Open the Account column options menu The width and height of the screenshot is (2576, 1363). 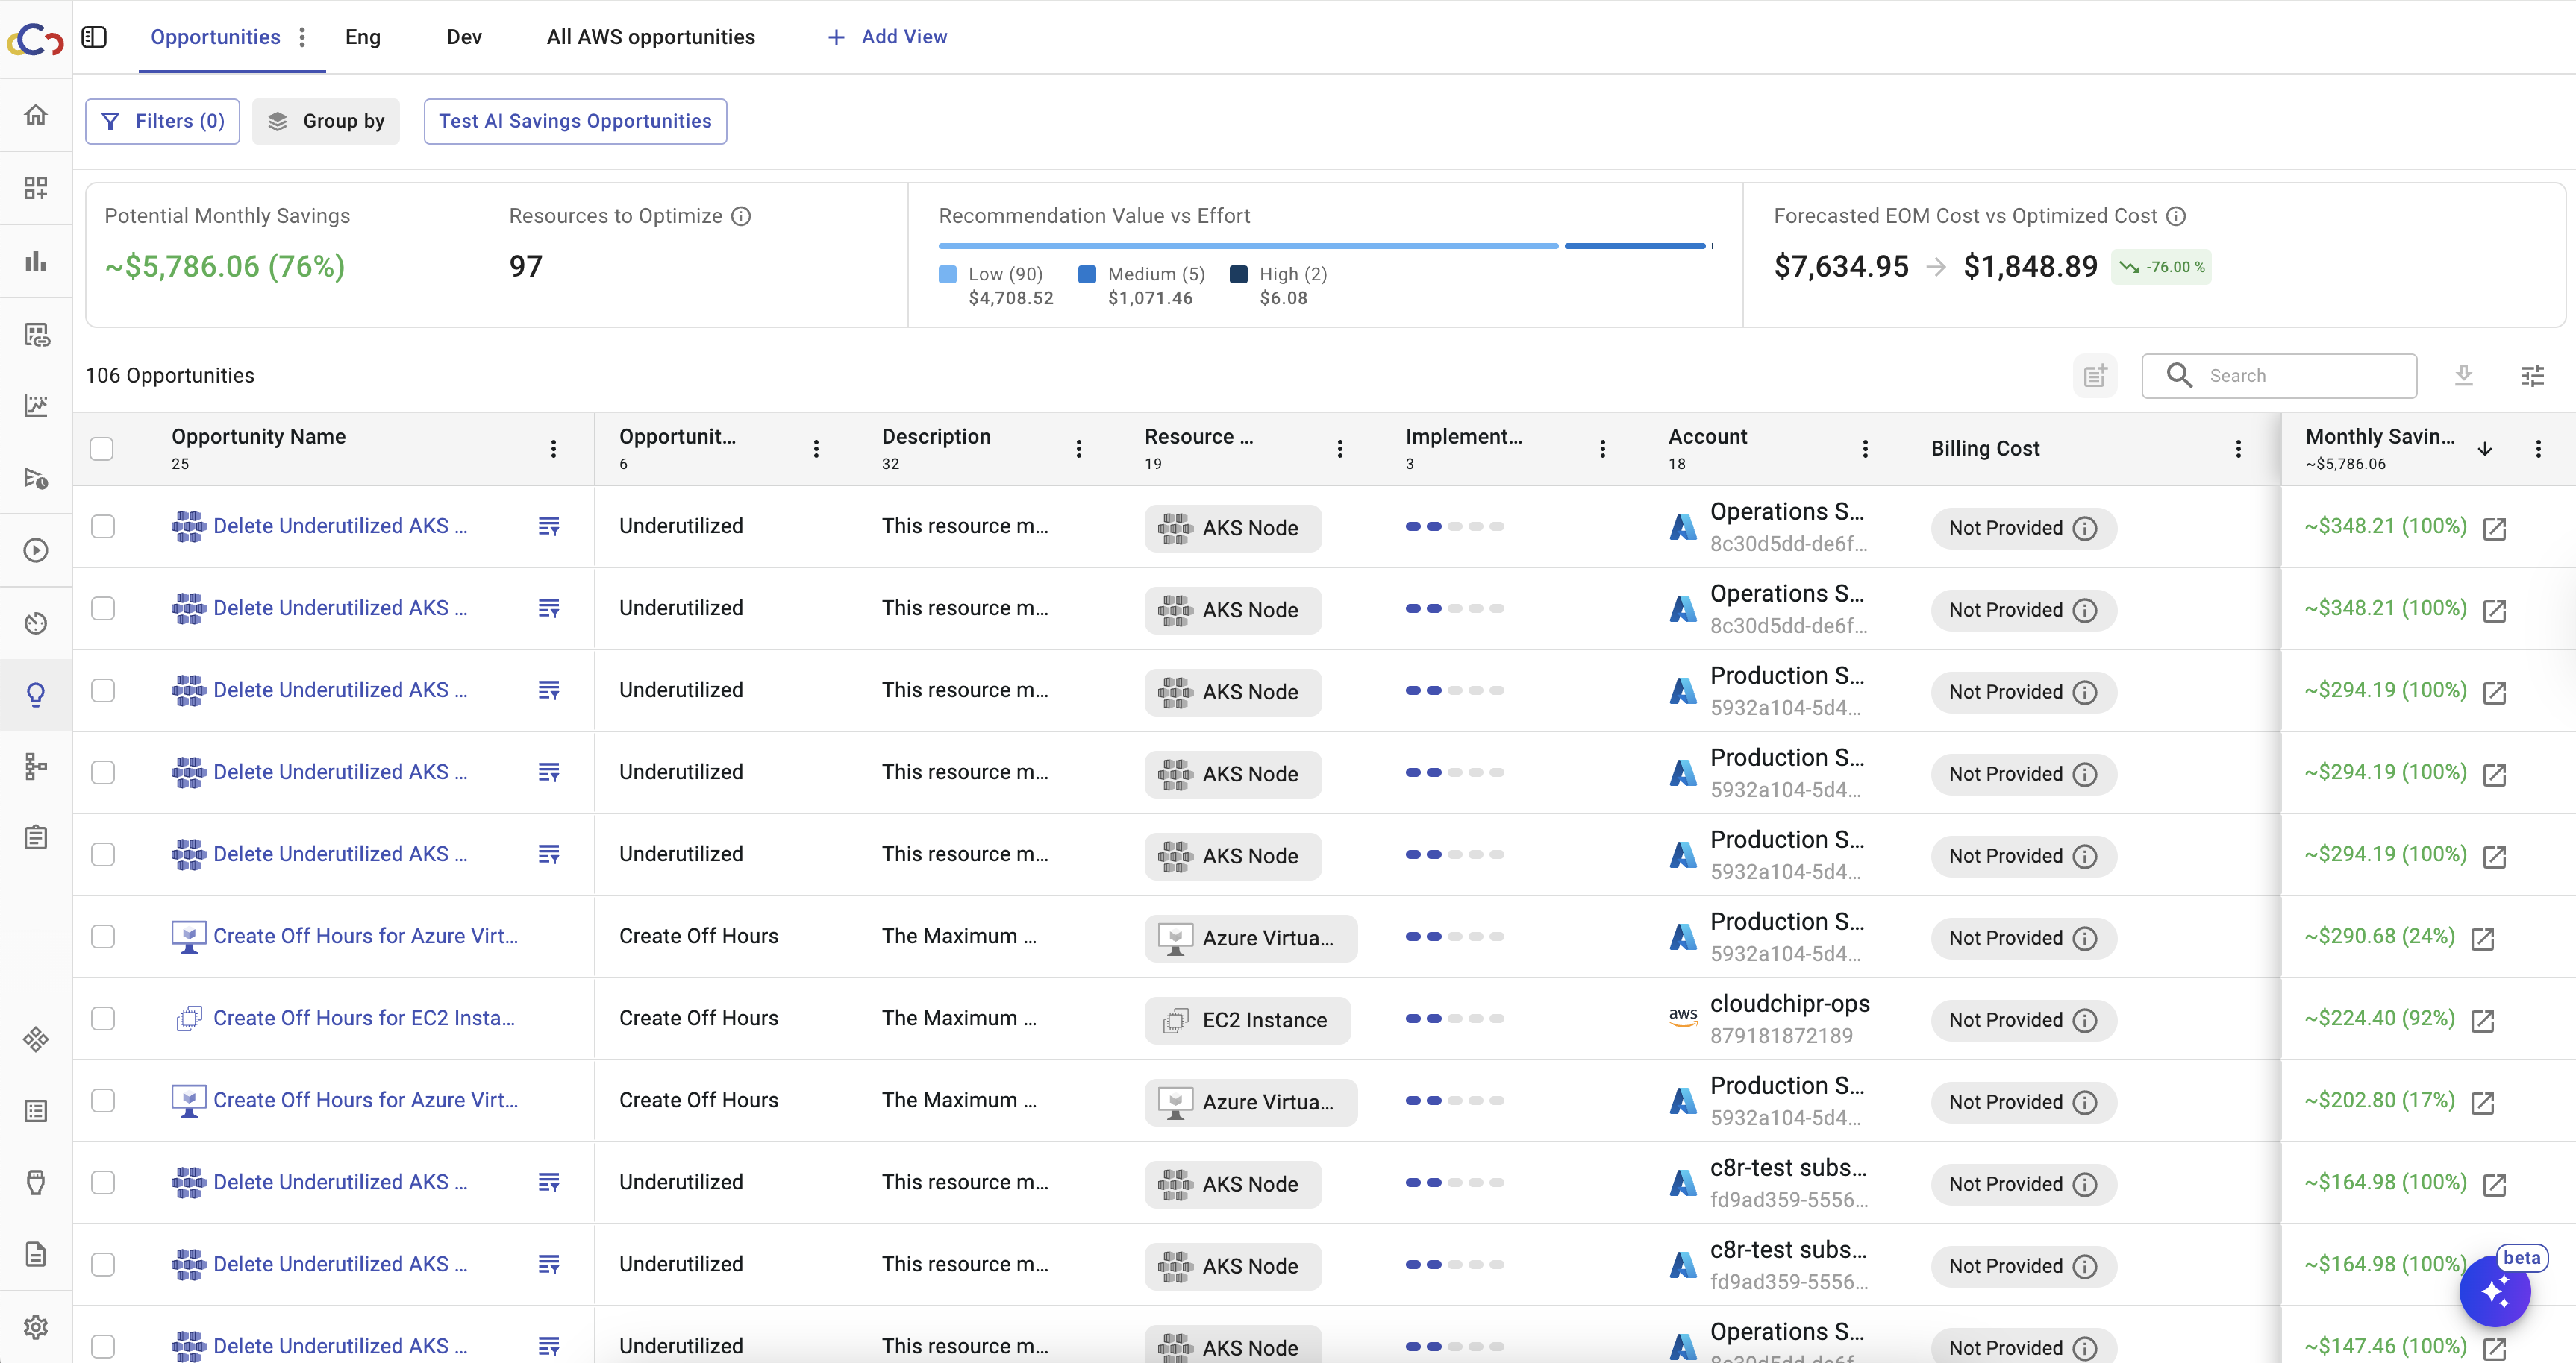[x=1865, y=449]
